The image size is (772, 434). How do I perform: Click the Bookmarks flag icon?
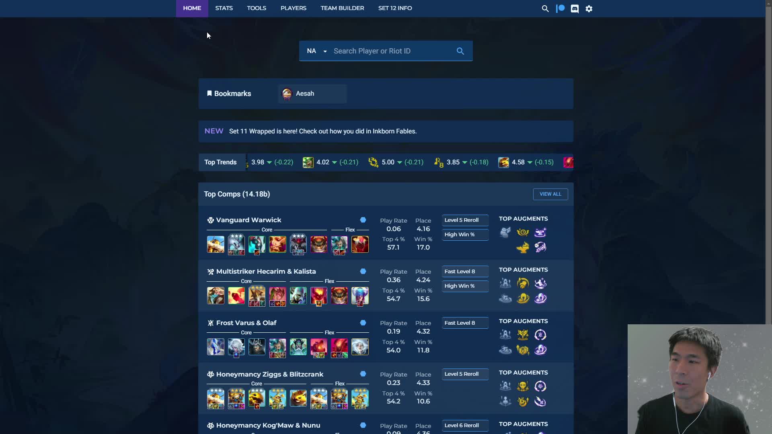[209, 94]
